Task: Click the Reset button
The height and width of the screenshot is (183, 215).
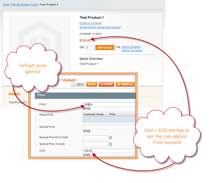Action: (92, 84)
